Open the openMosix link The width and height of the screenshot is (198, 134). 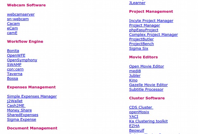pos(139,112)
